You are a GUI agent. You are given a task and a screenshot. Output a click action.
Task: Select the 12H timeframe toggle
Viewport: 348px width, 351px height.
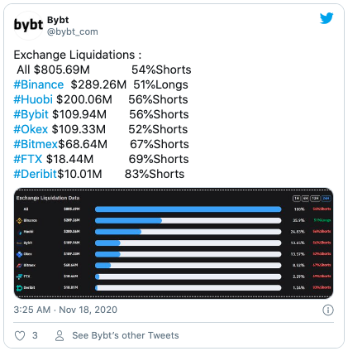[x=315, y=199]
